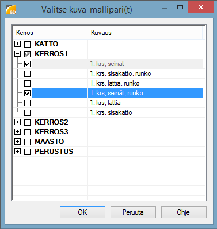Screen dimensions: 217x229
Task: Click highlighted '1. krs, seinät, runko' row
Action: (117, 93)
